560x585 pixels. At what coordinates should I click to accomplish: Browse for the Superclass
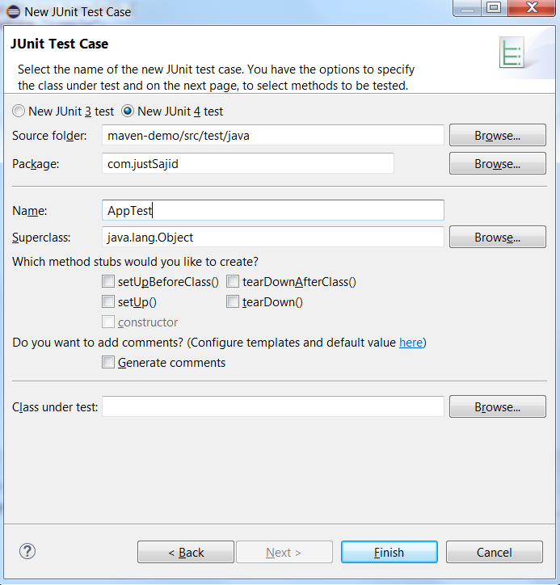(x=497, y=237)
